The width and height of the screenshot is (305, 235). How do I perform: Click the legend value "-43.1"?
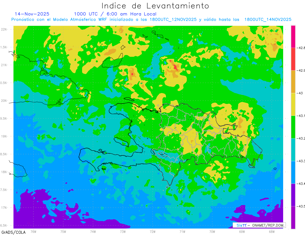301,116
